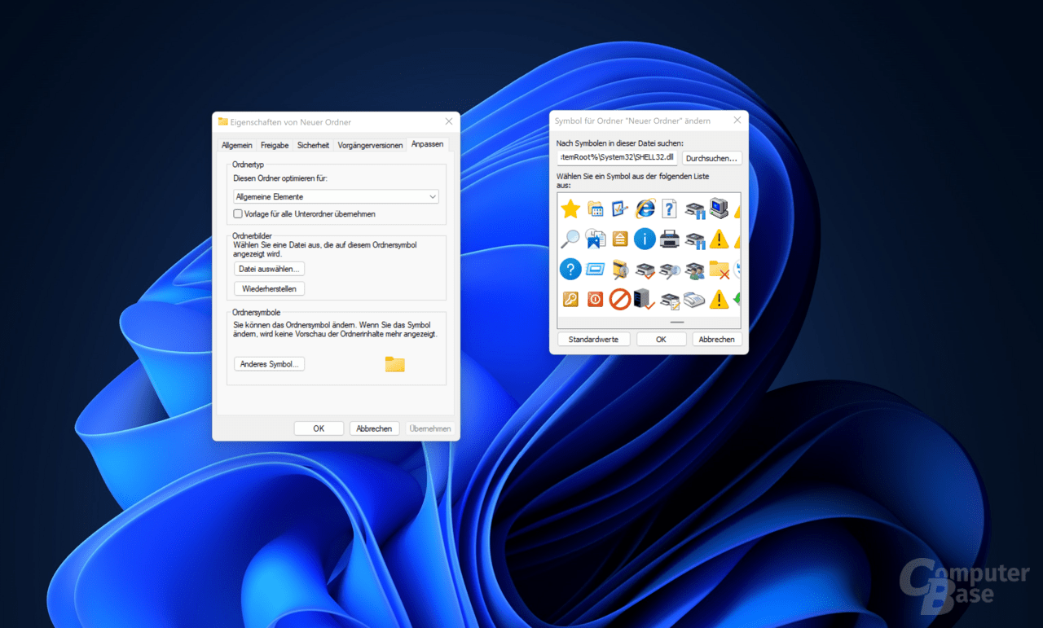This screenshot has height=628, width=1043.
Task: Open the Allgemeine Elemente dropdown
Action: click(x=336, y=196)
